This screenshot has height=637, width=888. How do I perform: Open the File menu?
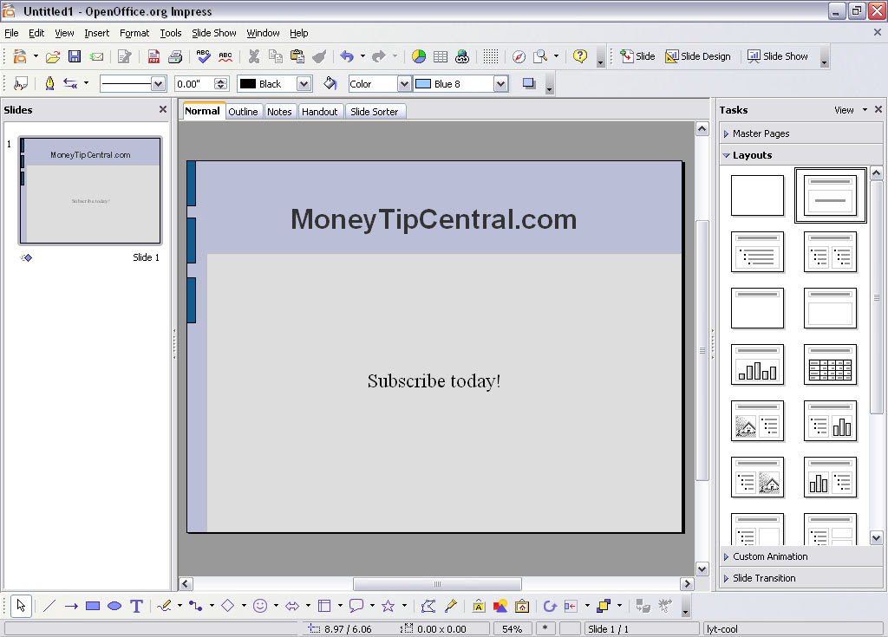[x=11, y=33]
